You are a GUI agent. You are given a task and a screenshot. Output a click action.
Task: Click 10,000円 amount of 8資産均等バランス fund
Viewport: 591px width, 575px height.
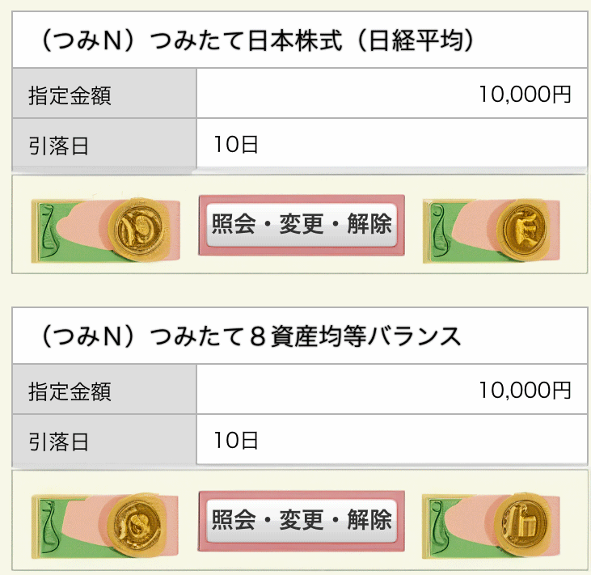tap(525, 390)
